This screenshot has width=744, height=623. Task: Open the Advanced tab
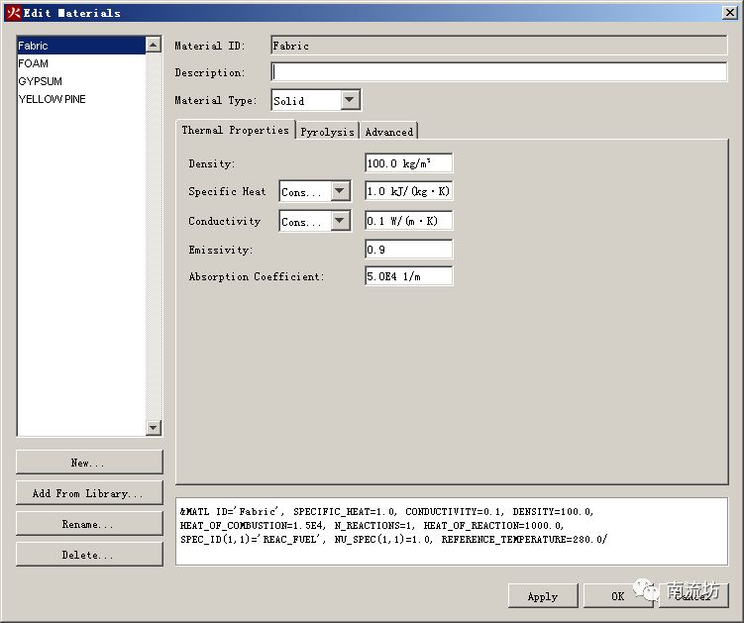point(388,132)
